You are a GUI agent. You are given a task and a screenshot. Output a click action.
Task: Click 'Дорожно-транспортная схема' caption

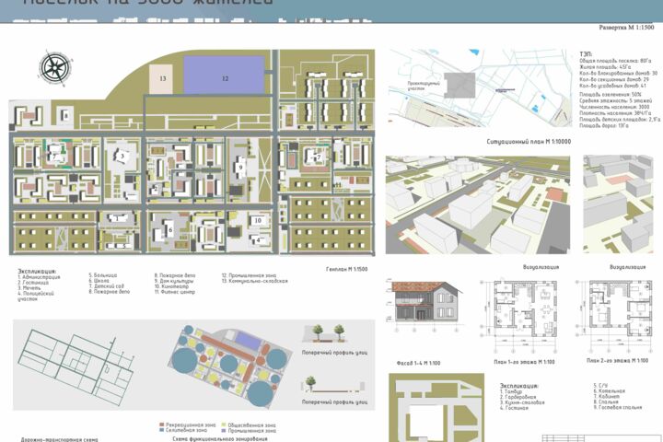(x=59, y=439)
